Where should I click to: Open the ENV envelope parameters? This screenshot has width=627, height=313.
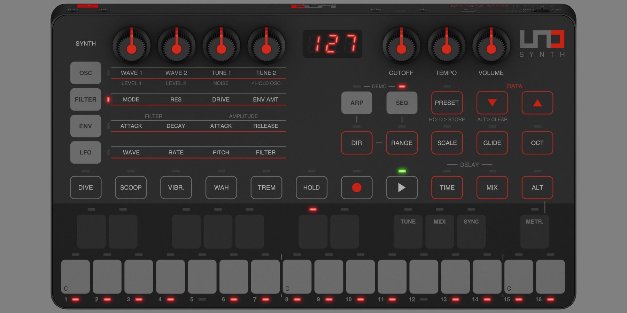coord(85,126)
